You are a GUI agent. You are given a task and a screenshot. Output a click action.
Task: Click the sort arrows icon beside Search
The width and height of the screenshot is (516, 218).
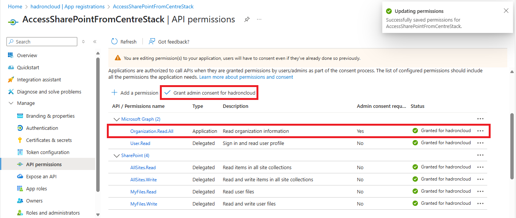83,42
